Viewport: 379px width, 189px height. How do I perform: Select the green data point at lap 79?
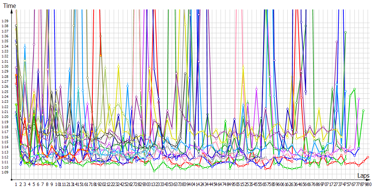point(363,111)
